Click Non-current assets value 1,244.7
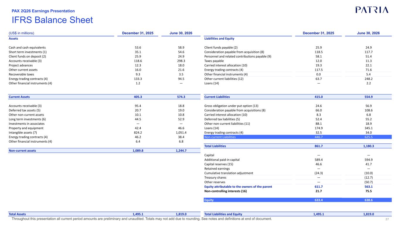The width and height of the screenshot is (400, 225). coord(181,150)
